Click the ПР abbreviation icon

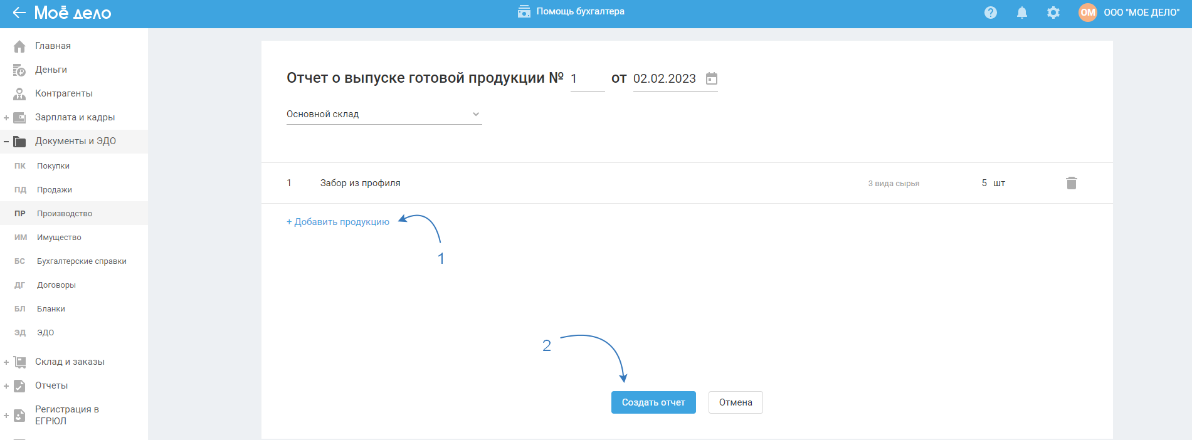click(x=20, y=214)
